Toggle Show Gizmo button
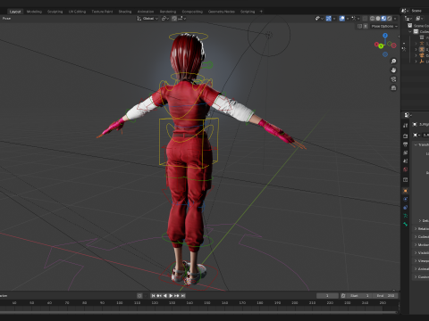This screenshot has width=429, height=321. click(329, 19)
